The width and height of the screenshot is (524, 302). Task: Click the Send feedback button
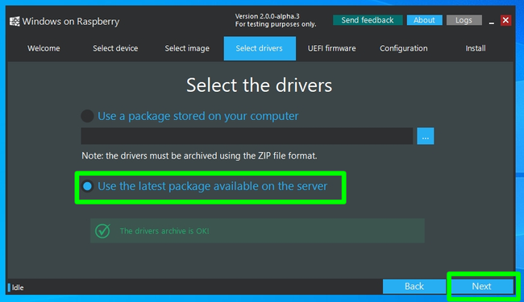[368, 20]
